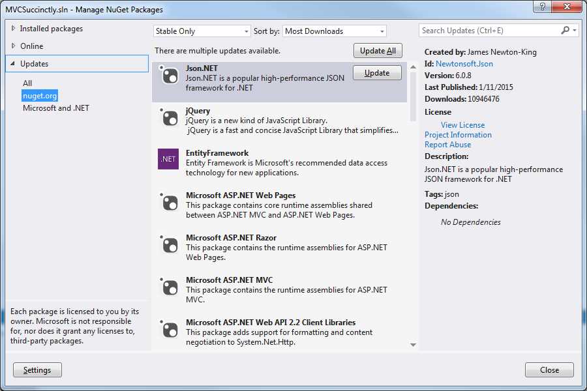Click 'There are multiple updates available.' message
The image size is (587, 391).
(217, 51)
